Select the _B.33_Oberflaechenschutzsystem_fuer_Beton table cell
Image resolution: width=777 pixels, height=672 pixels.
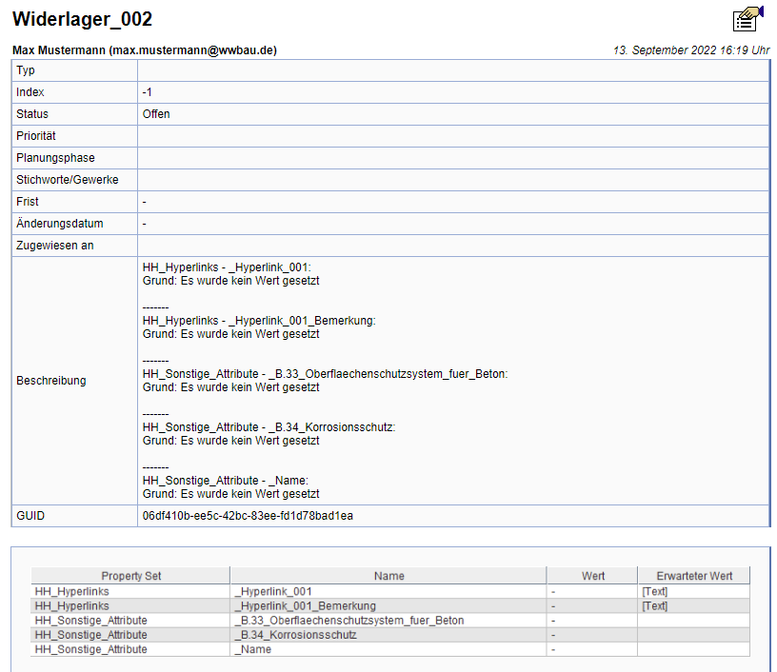tap(349, 621)
